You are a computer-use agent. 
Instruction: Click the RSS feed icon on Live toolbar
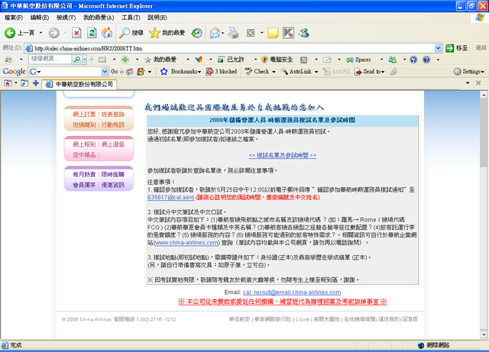[303, 60]
